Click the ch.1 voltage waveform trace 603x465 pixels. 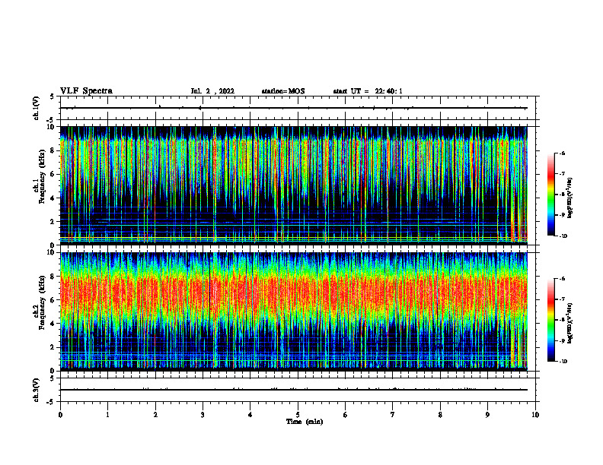pos(294,108)
